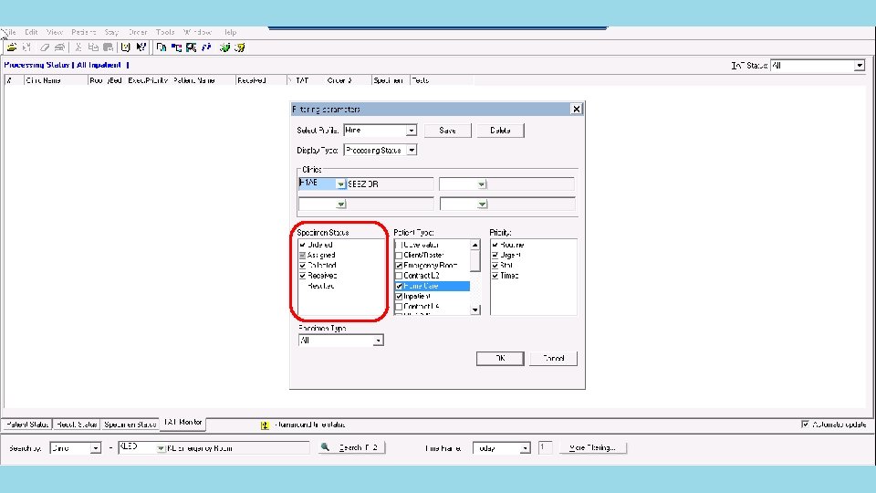Click the Delete profile button
Image resolution: width=876 pixels, height=493 pixels.
click(500, 131)
